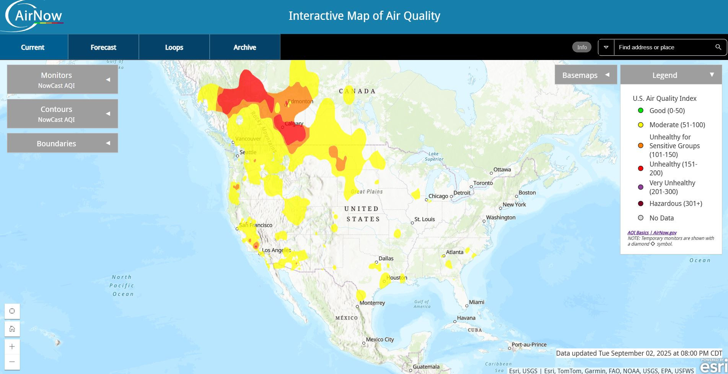Click the Detroit city label
The image size is (728, 374).
click(462, 193)
